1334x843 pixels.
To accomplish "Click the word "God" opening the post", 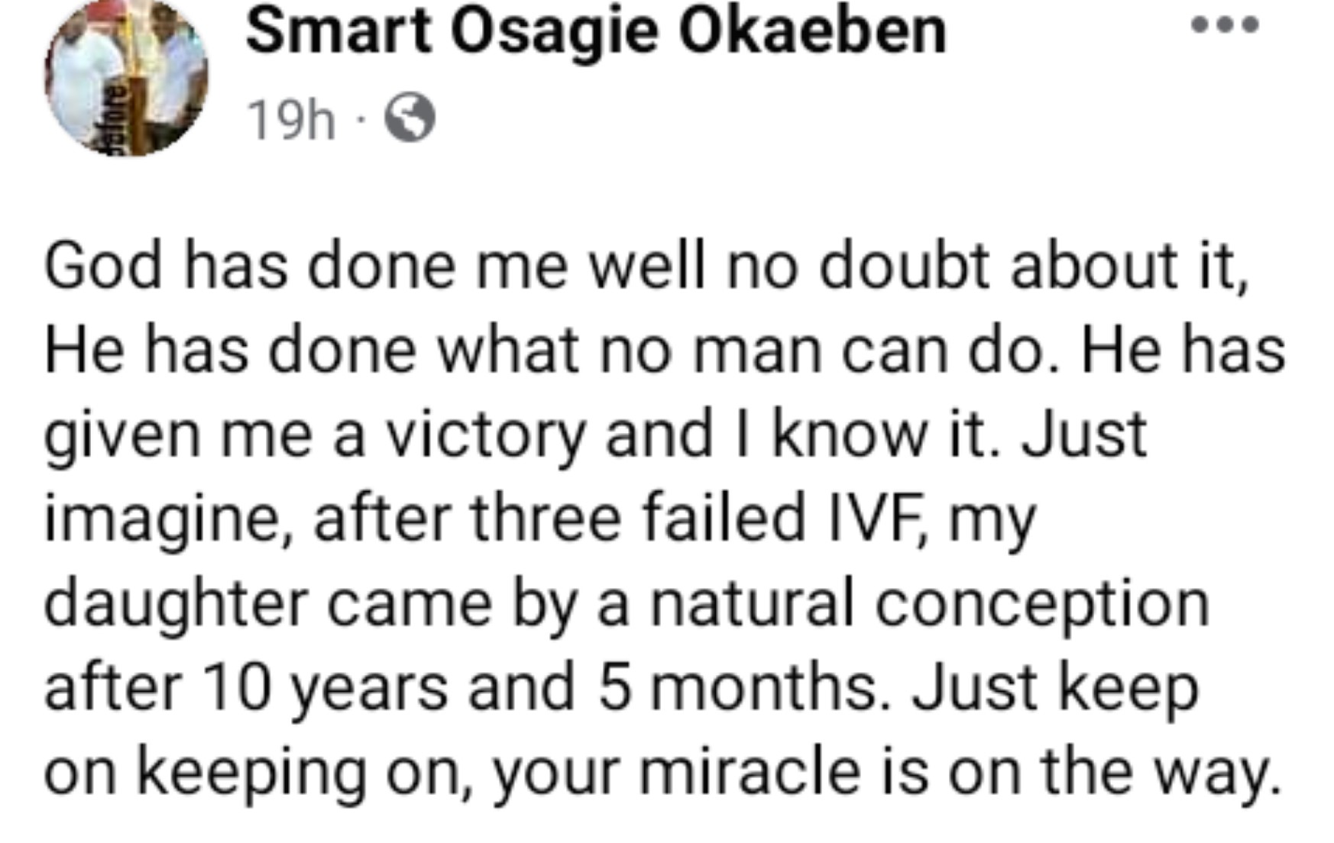I will 103,266.
